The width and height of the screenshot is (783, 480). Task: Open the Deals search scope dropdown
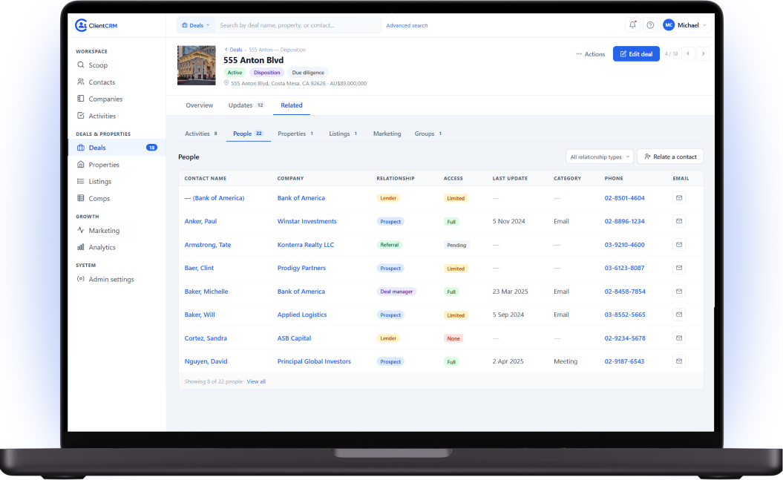pyautogui.click(x=196, y=25)
